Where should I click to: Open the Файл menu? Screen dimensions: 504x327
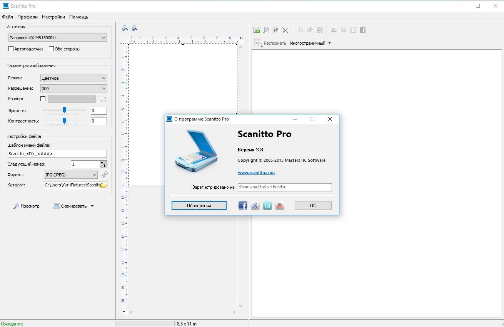[x=7, y=17]
